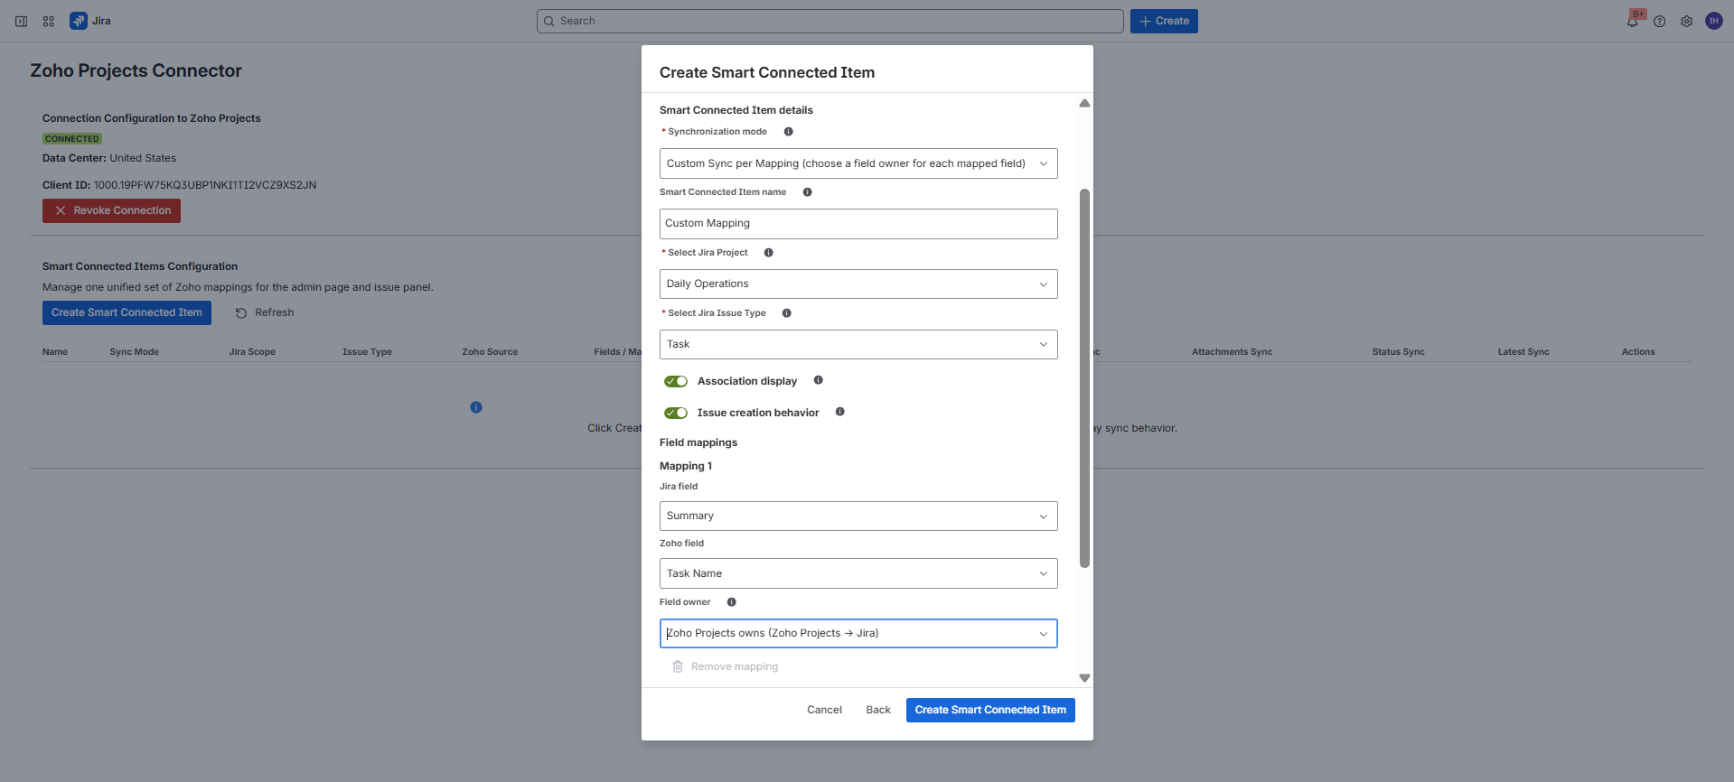
Task: Click the modal scroll up arrow
Action: [x=1084, y=103]
